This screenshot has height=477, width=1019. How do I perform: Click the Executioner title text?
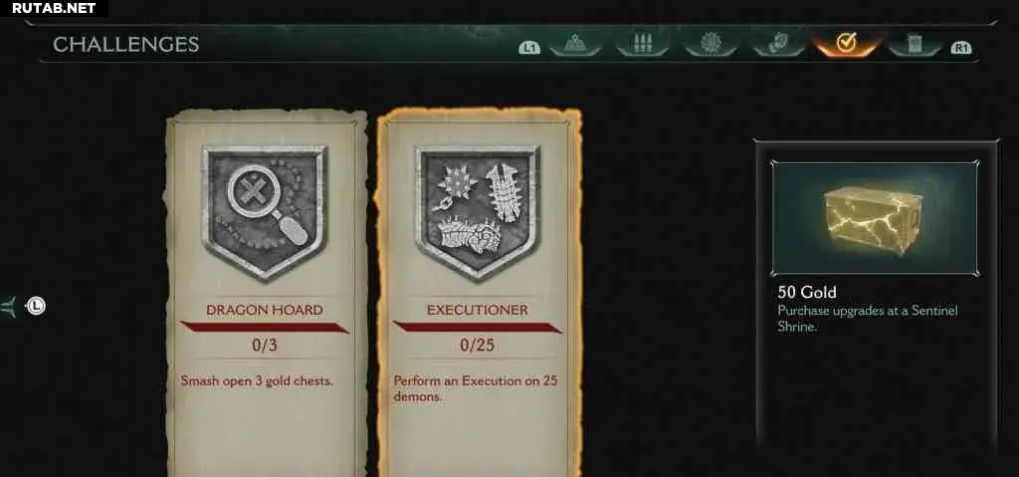[x=478, y=310]
